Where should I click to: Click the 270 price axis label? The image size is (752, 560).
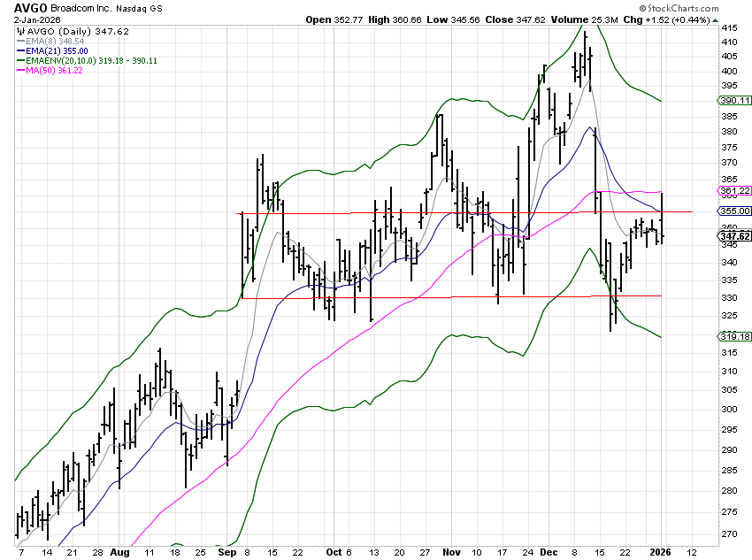[x=730, y=534]
